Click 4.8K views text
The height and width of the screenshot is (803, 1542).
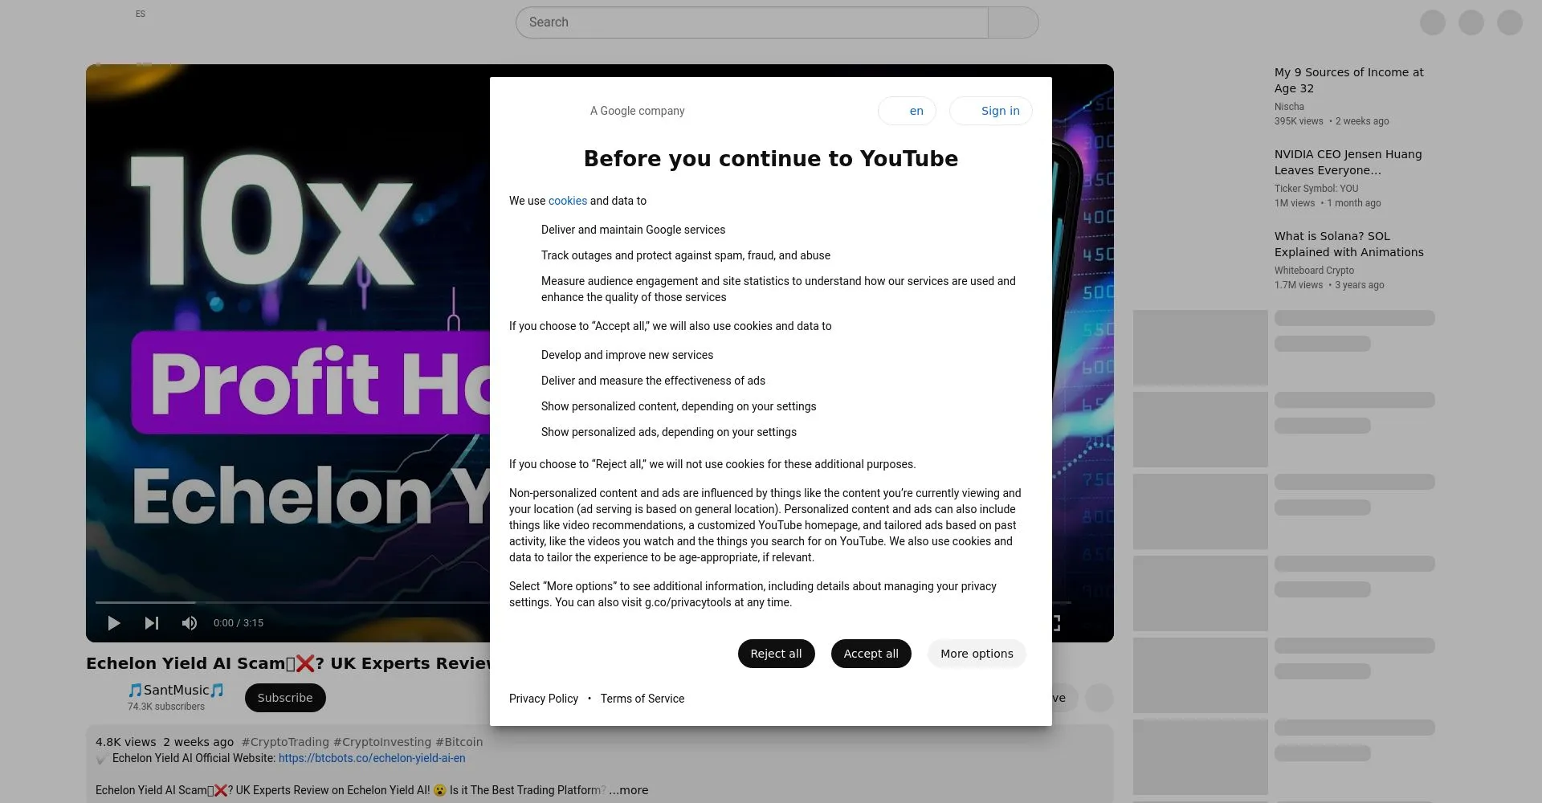[126, 742]
